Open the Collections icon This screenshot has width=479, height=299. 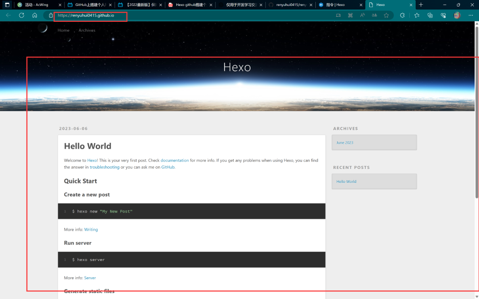430,15
